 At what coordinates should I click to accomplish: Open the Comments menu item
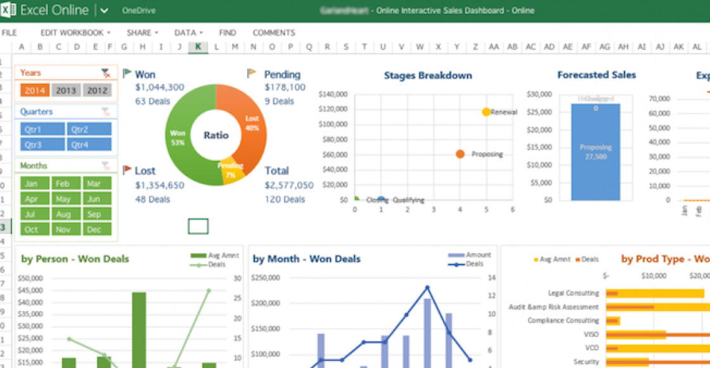pyautogui.click(x=274, y=32)
